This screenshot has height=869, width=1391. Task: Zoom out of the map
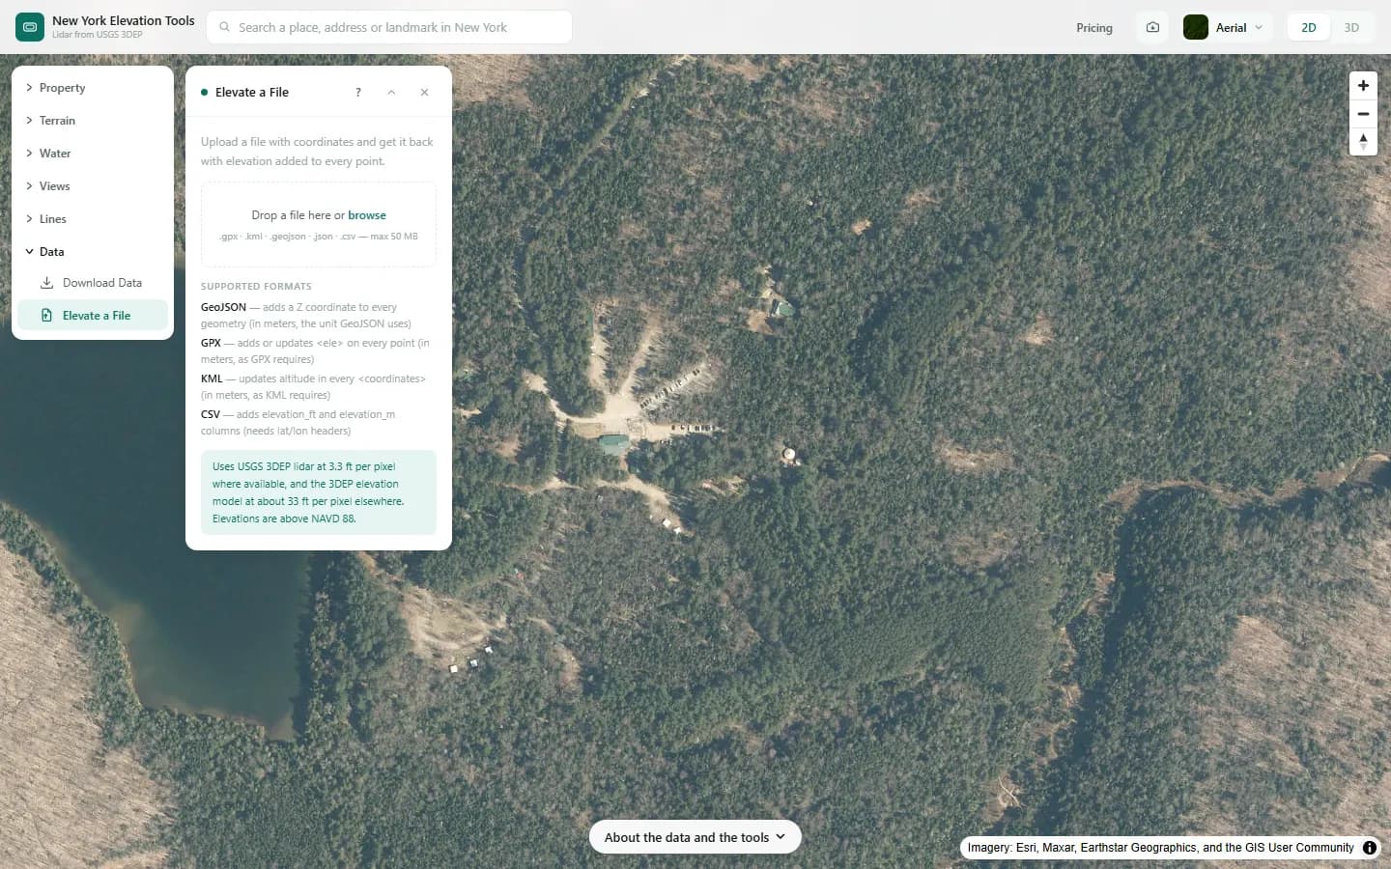point(1363,114)
